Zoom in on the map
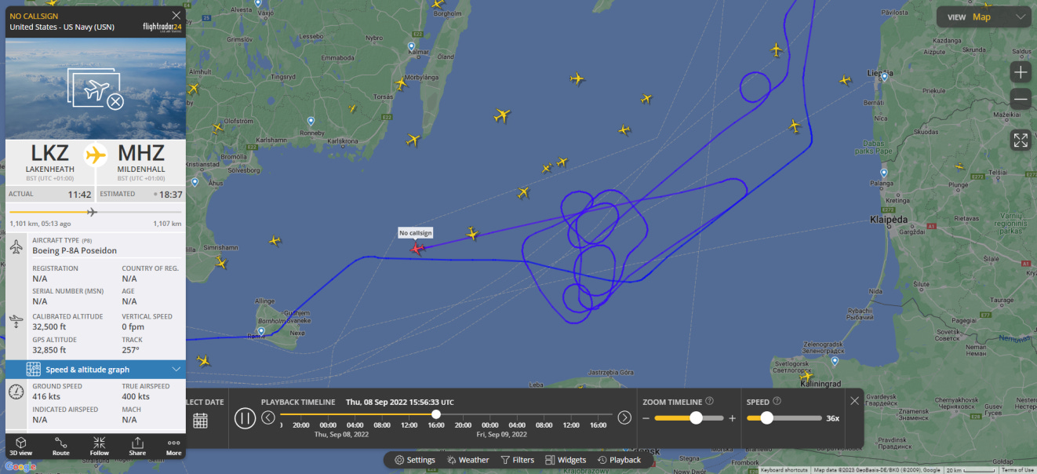 (x=1021, y=73)
